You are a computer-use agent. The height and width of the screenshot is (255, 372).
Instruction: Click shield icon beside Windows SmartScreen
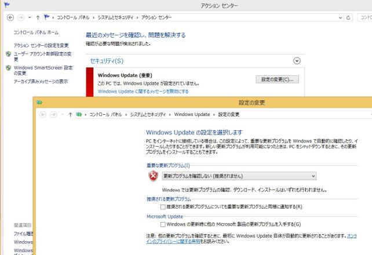(x=8, y=68)
